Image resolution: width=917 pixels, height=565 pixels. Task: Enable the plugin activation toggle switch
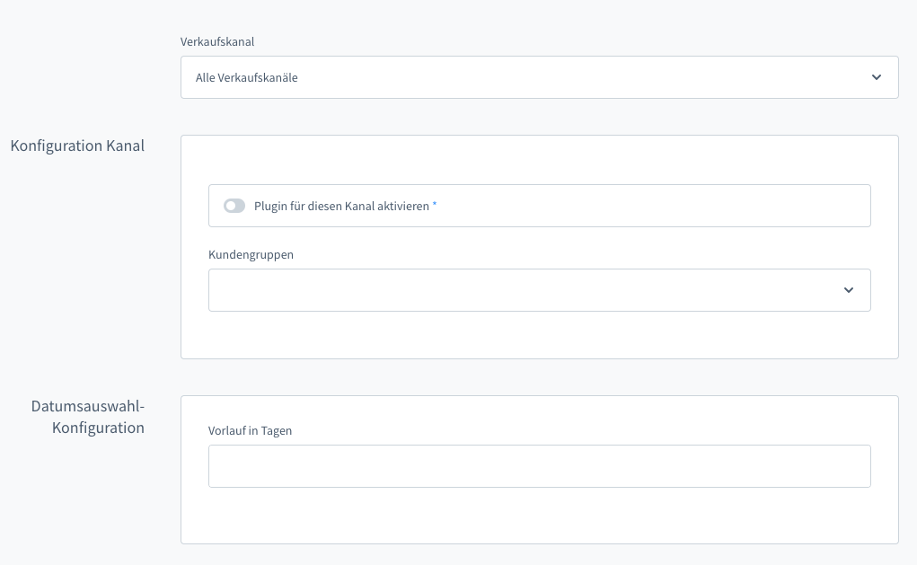(234, 206)
